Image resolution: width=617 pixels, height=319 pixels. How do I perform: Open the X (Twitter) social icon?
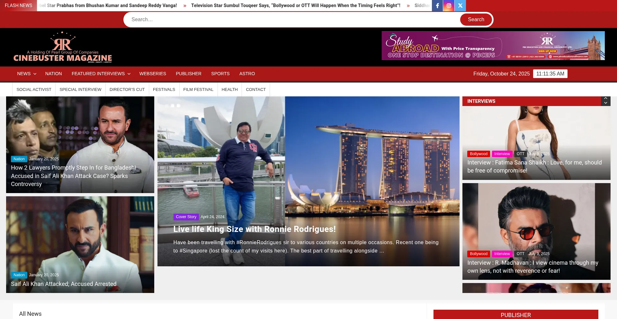pyautogui.click(x=460, y=5)
